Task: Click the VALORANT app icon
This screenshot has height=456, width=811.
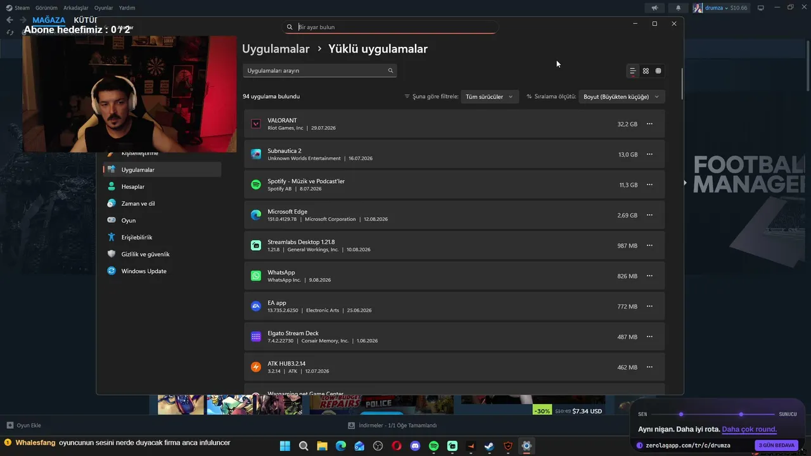Action: pos(256,124)
